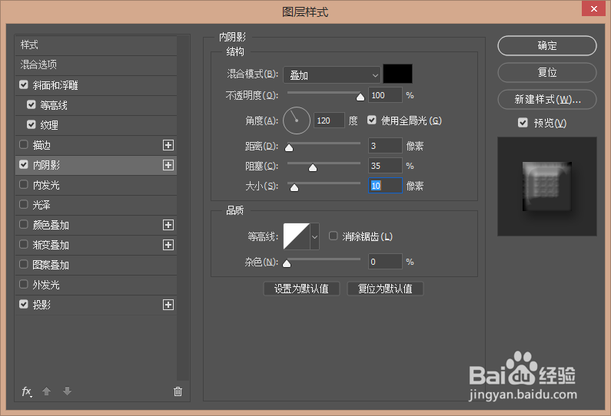Click the 不透明度 slider handle
The height and width of the screenshot is (416, 611).
tap(360, 97)
